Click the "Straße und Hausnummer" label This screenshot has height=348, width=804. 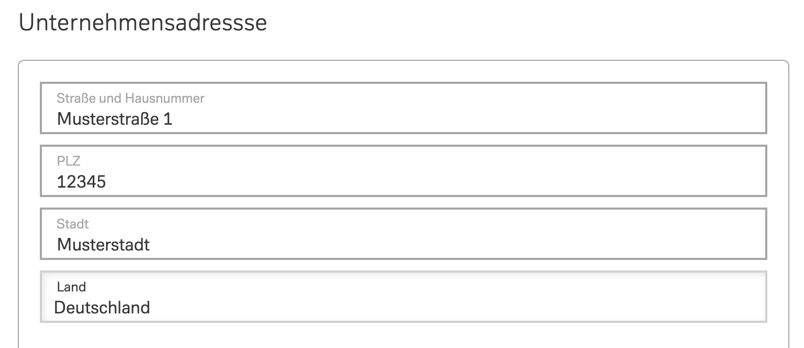[131, 98]
